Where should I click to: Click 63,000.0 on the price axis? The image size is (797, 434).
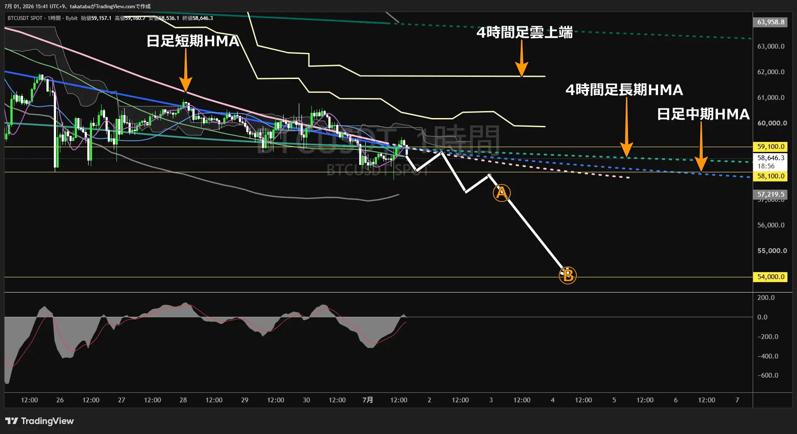[x=771, y=46]
